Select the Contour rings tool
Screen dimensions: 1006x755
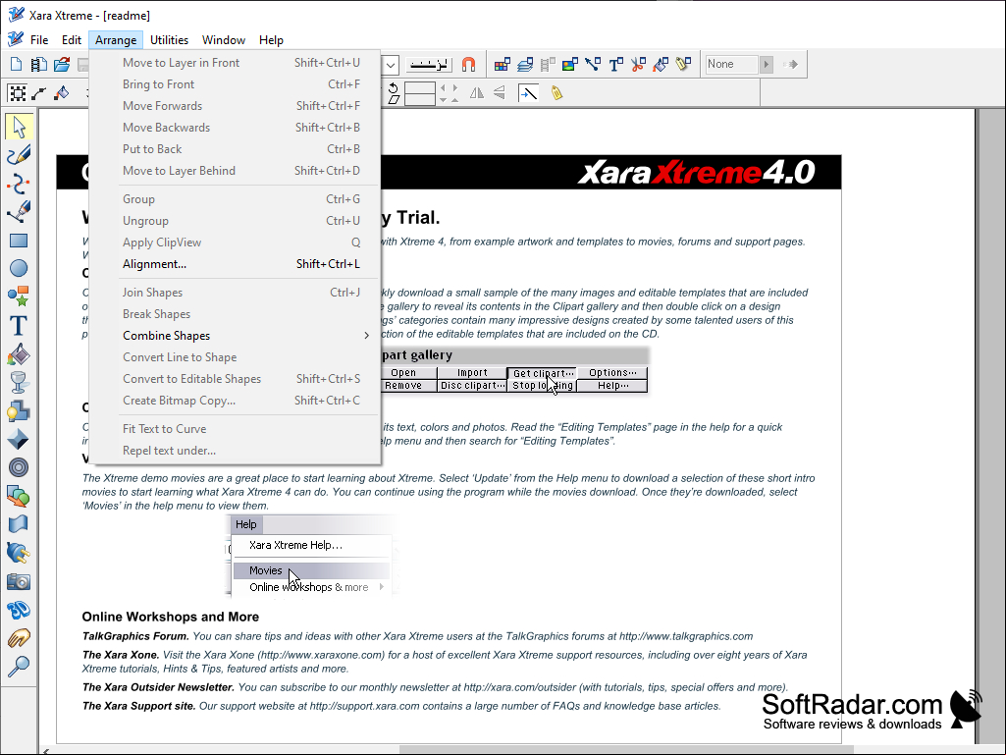click(19, 467)
